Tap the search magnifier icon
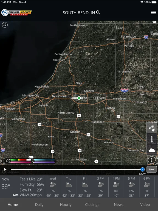This screenshot has width=158, height=211. 98,13
